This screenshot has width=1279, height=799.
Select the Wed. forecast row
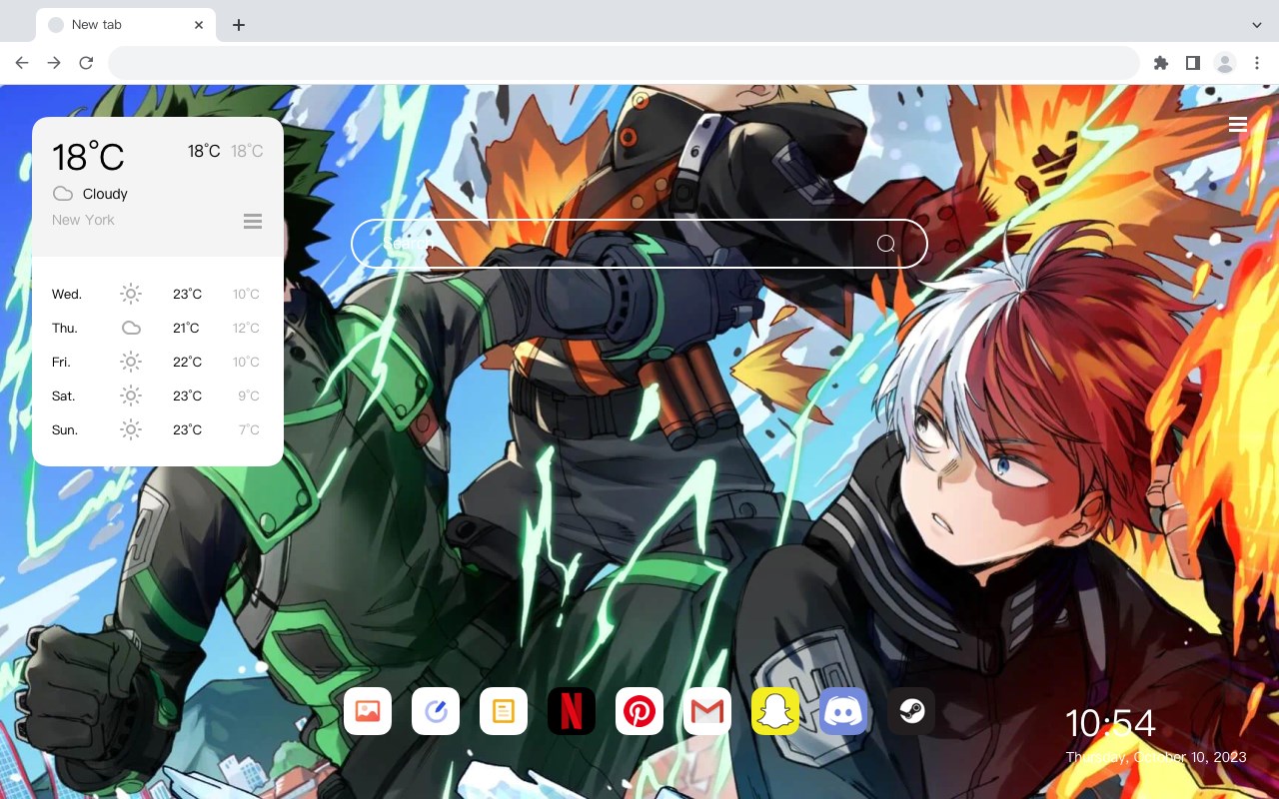[158, 294]
